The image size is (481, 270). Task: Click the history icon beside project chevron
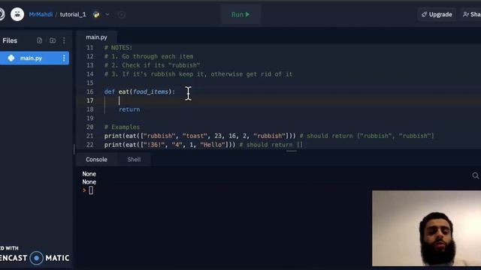[122, 14]
